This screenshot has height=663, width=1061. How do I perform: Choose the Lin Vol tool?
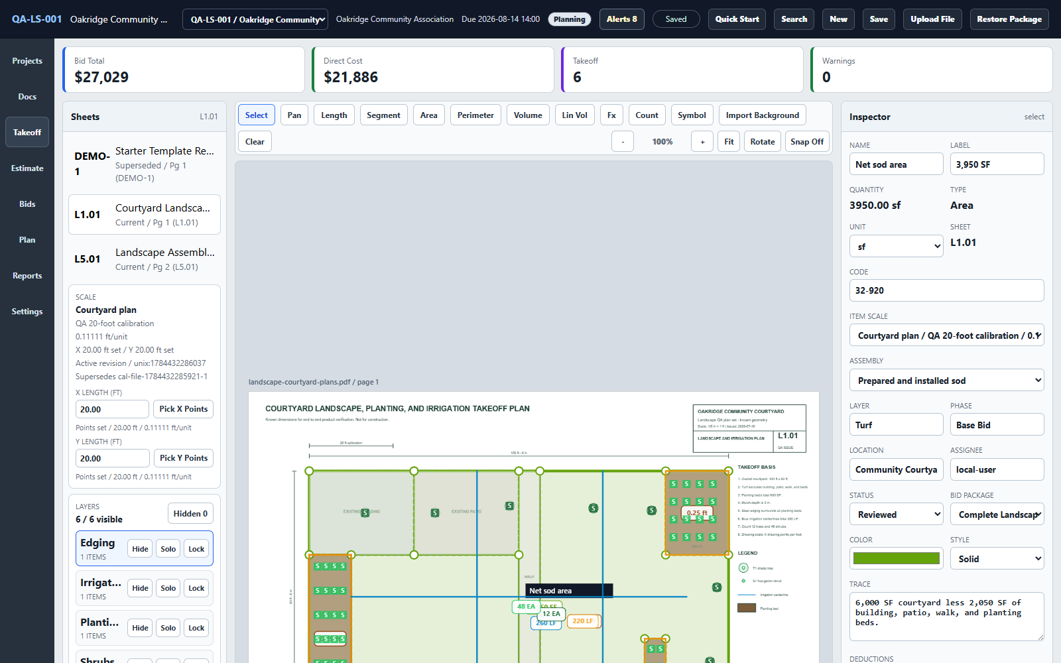(x=575, y=115)
